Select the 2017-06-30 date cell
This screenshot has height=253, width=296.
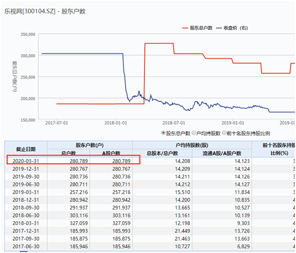point(26,247)
